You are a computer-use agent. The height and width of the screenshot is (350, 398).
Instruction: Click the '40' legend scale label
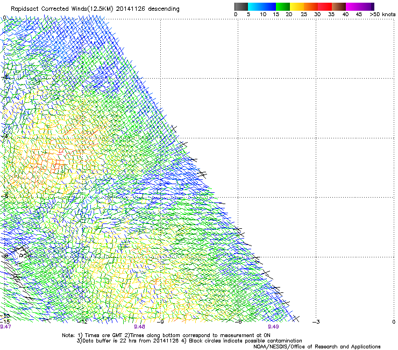pyautogui.click(x=345, y=15)
